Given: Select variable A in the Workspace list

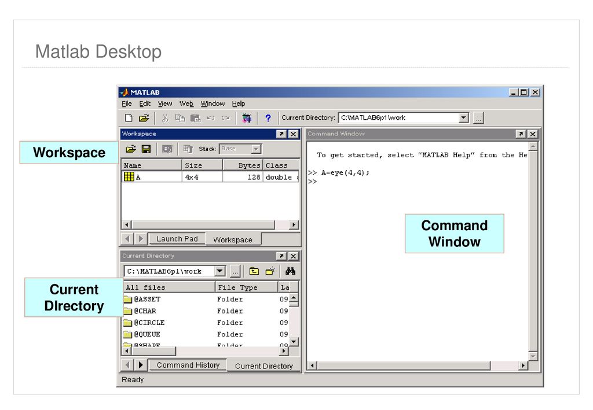Looking at the screenshot, I should [x=210, y=177].
